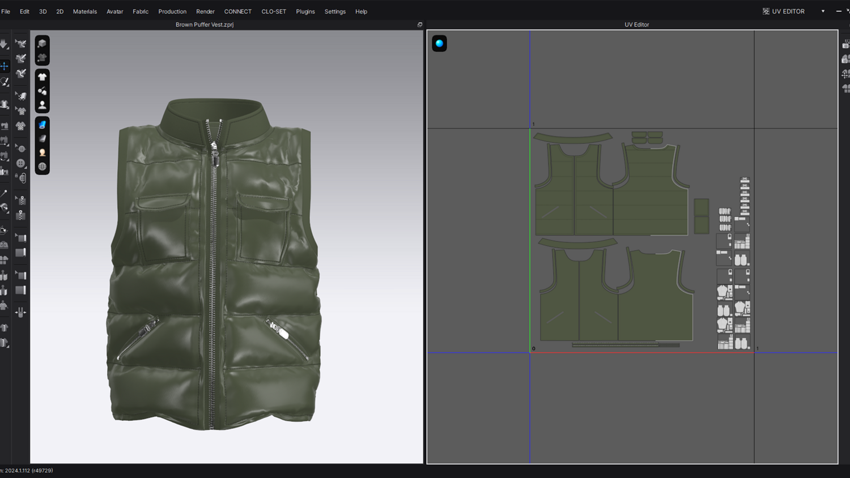Choose the Zipper tool without arrow

pos(21,215)
